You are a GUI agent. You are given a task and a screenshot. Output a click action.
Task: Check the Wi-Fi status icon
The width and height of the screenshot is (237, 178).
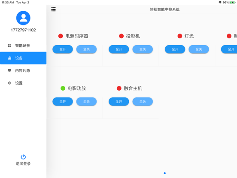pyautogui.click(x=220, y=3)
